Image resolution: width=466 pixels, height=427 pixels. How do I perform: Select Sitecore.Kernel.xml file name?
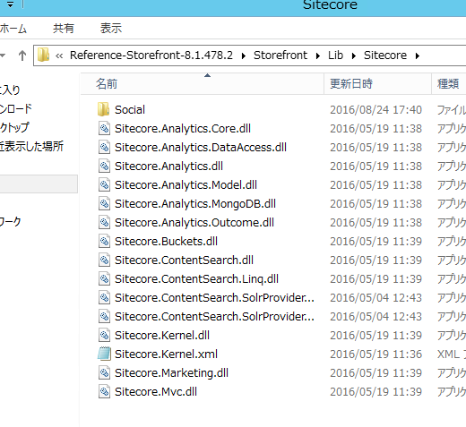(x=166, y=354)
